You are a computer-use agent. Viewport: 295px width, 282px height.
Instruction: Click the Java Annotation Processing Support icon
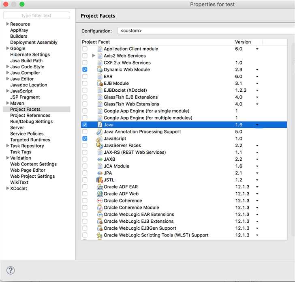tap(100, 132)
